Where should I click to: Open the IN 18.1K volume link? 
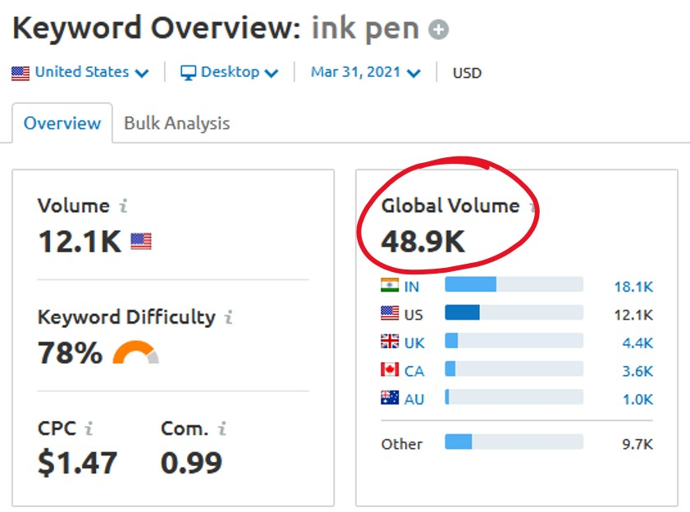tap(633, 287)
